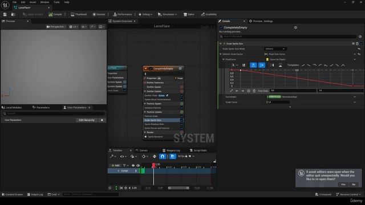365x205 pixels.
Task: Click Edit Hierarchy button
Action: click(87, 120)
